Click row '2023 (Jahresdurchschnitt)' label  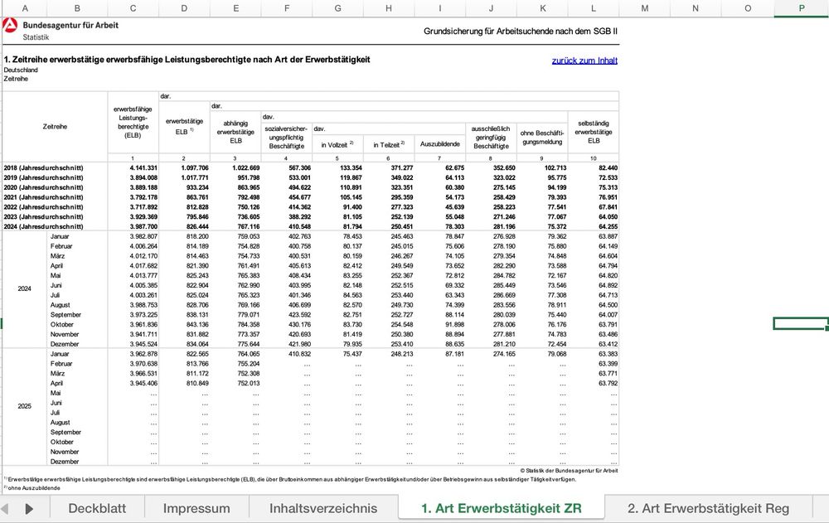[43, 217]
